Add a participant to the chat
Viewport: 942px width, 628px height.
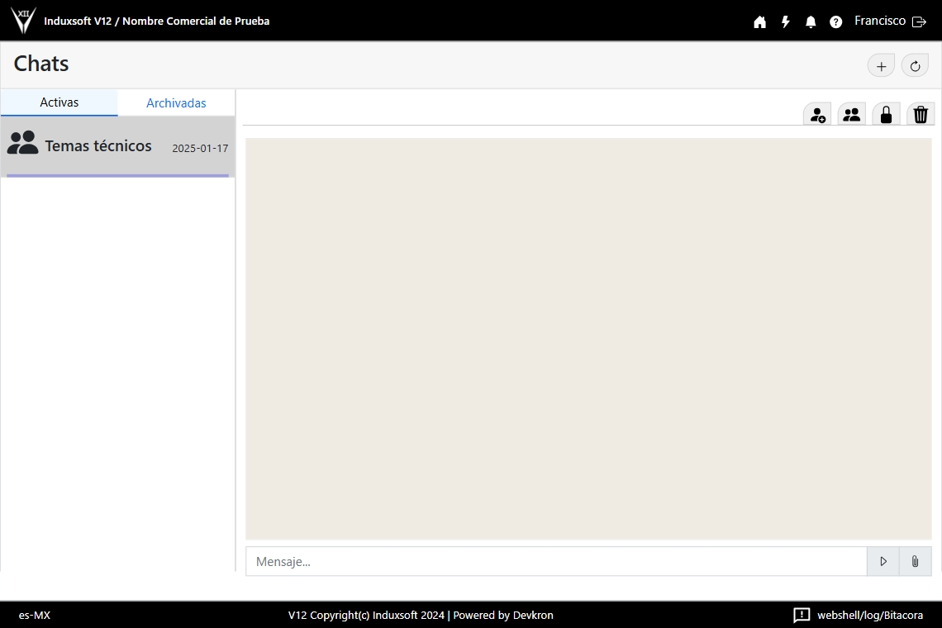817,115
